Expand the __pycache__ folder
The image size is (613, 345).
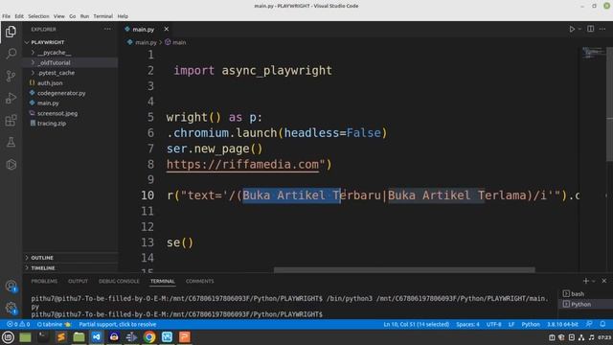[x=70, y=53]
